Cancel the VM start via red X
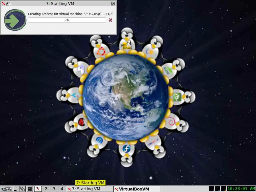The height and width of the screenshot is (192, 256). click(110, 20)
